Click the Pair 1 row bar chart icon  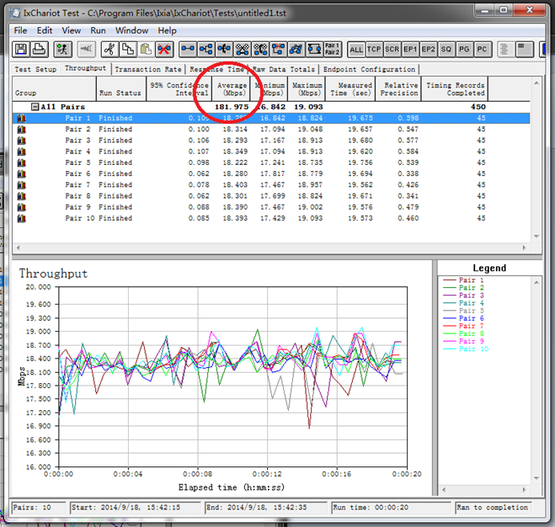(22, 118)
